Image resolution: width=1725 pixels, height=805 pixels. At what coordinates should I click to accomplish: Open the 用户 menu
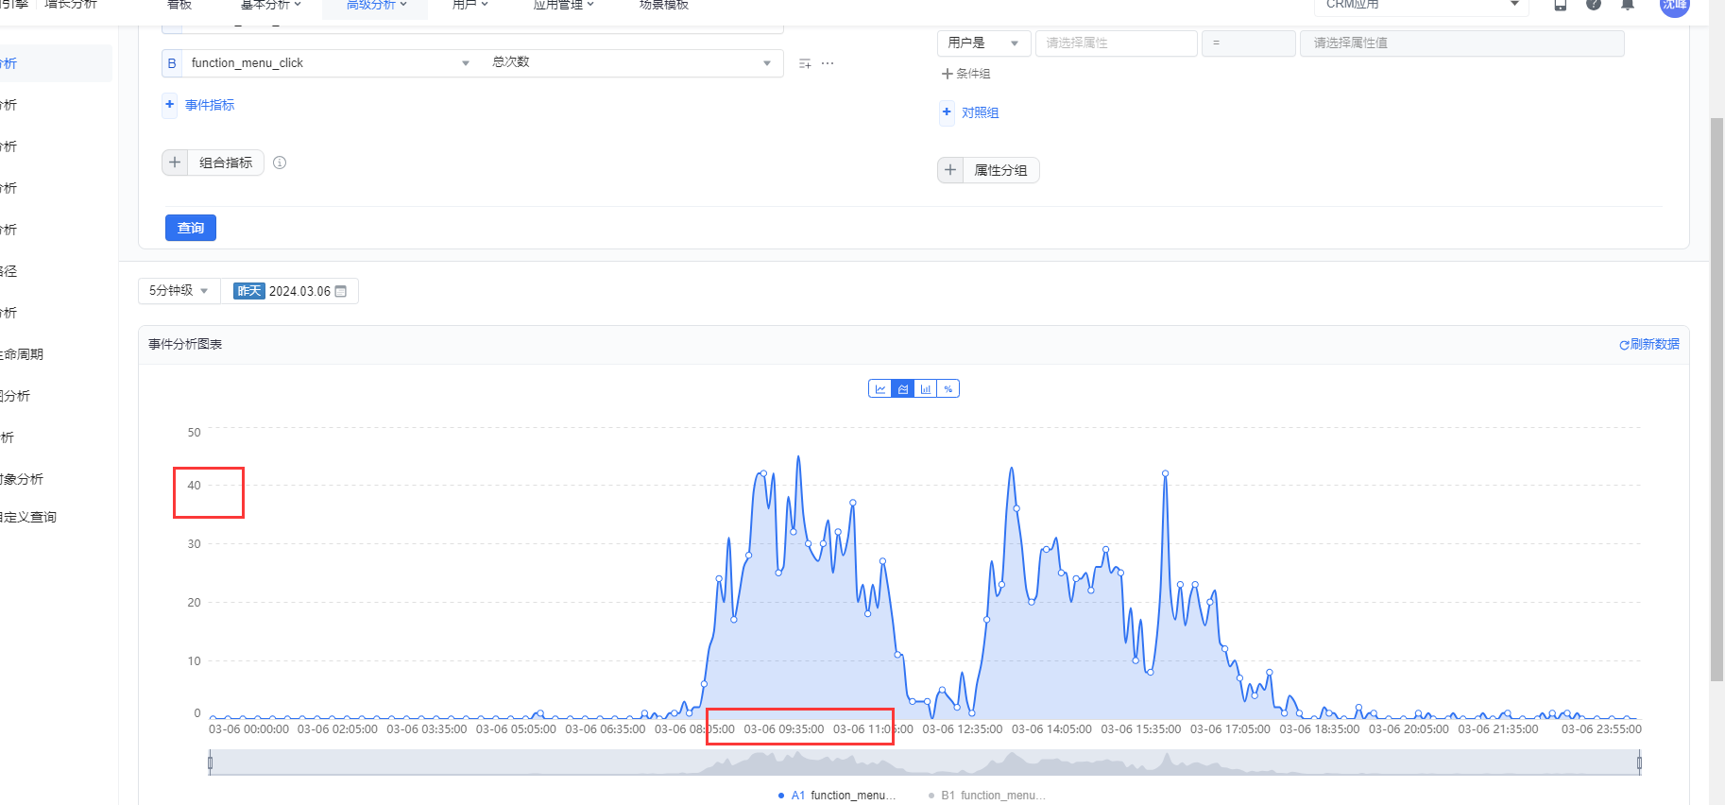coord(470,5)
